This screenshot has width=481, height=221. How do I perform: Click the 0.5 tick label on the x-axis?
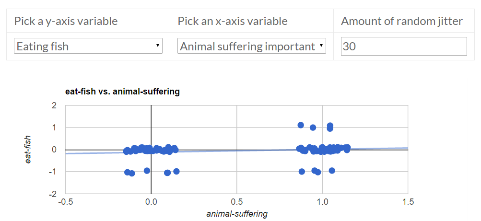pyautogui.click(x=237, y=202)
